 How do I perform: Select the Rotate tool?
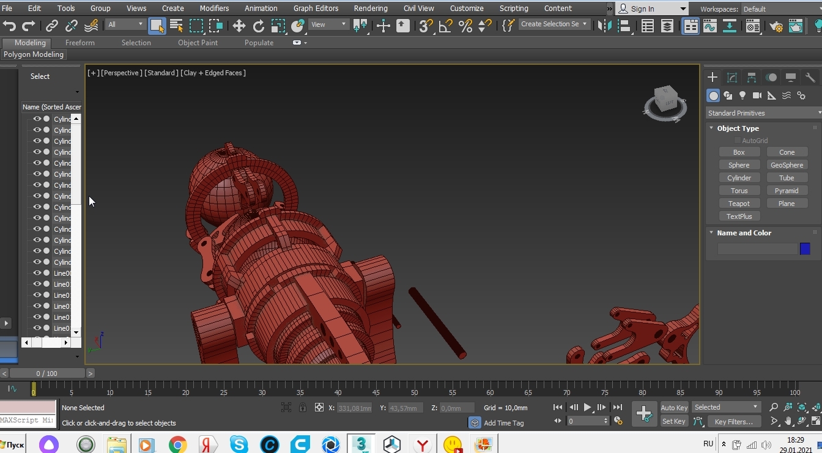259,26
